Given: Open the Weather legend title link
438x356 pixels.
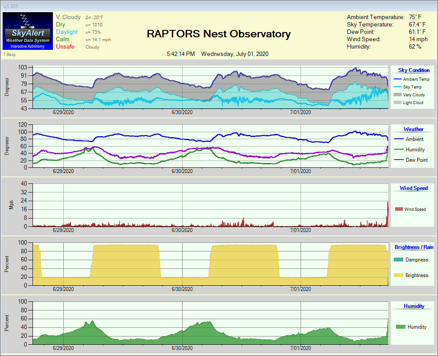Looking at the screenshot, I should tap(413, 129).
